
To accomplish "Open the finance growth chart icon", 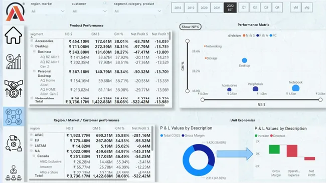I will (x=14, y=61).
